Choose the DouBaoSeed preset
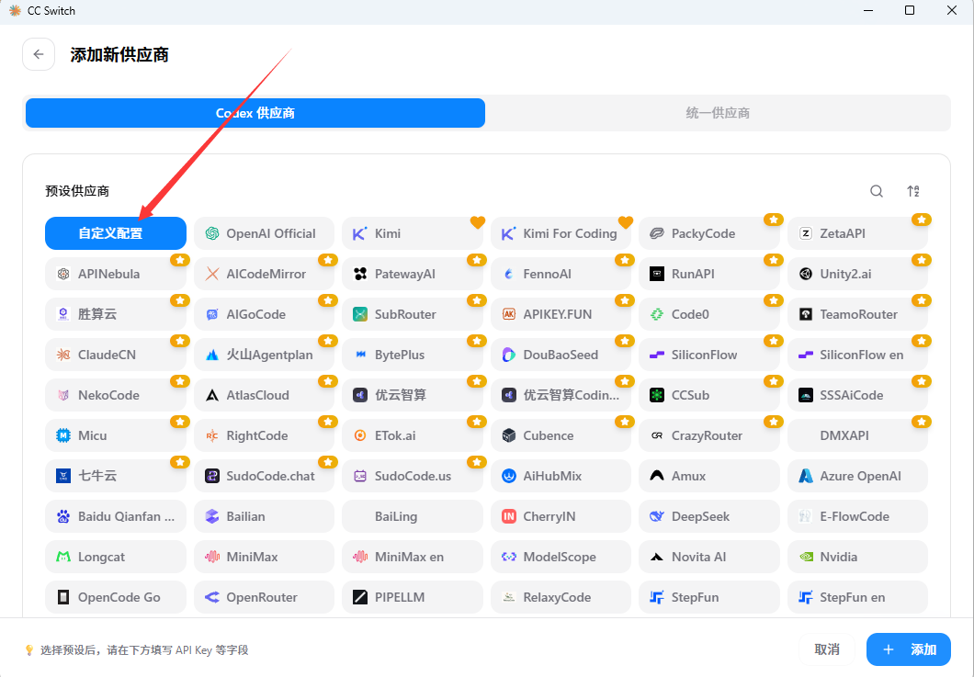 point(561,355)
